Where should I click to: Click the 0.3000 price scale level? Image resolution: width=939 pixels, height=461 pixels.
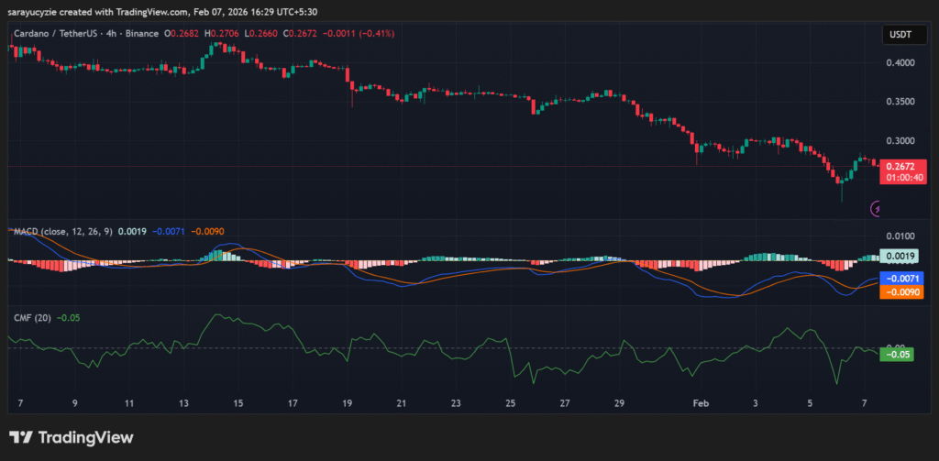click(x=899, y=141)
